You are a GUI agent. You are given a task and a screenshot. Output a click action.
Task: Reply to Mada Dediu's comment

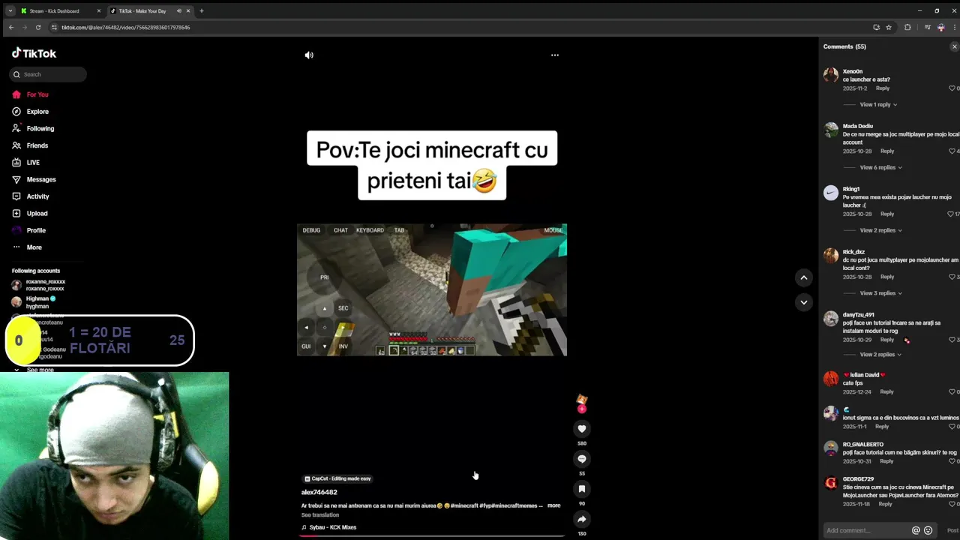tap(887, 151)
